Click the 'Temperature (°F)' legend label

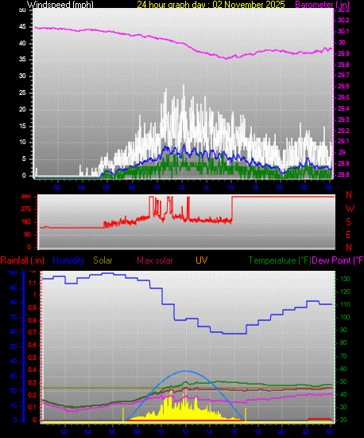pos(280,260)
